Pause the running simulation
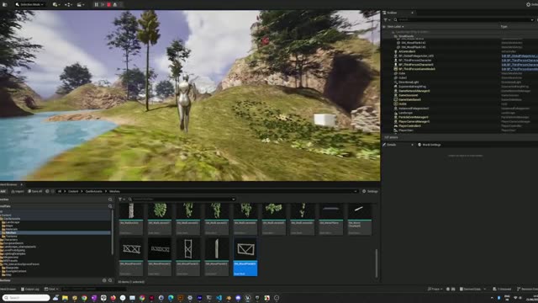Image resolution: width=538 pixels, height=303 pixels. (97, 4)
